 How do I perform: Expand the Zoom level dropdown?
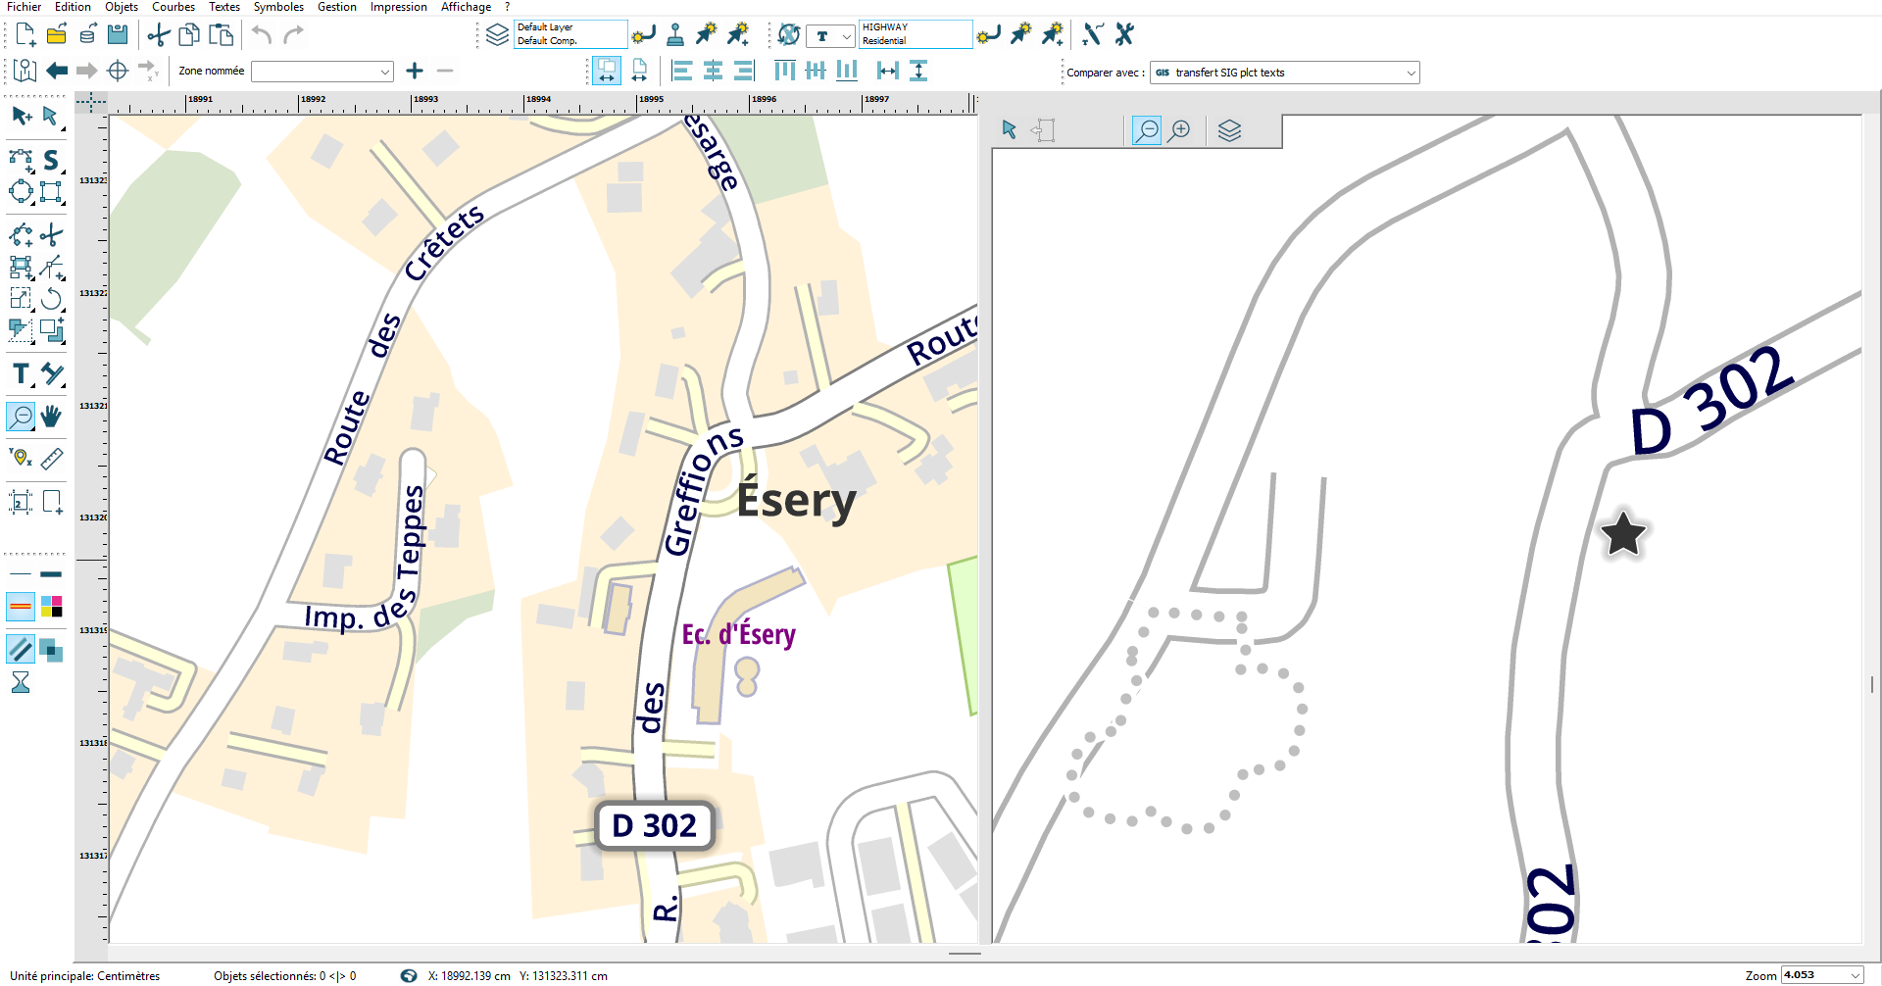pyautogui.click(x=1855, y=975)
